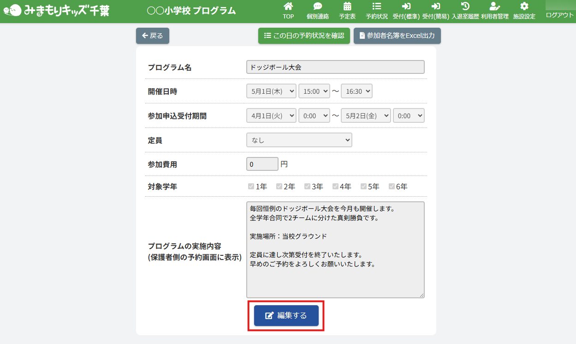Click the TOP home icon
576x344 pixels.
pos(288,6)
